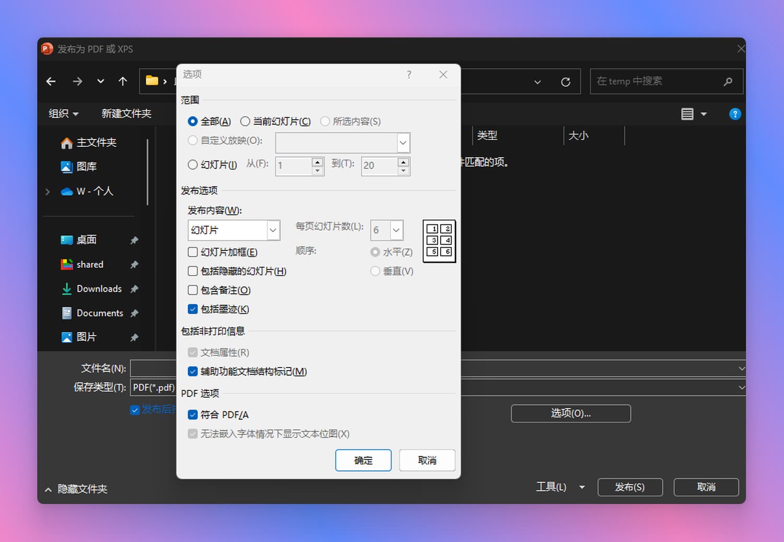784x542 pixels.
Task: Uncheck the PDF/A compliance checkbox
Action: pos(193,415)
